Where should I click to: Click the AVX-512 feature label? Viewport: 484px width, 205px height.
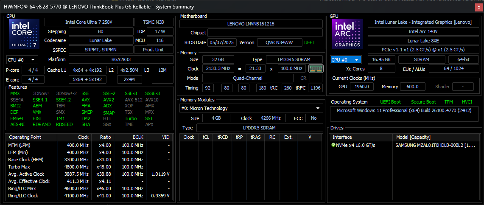(133, 100)
